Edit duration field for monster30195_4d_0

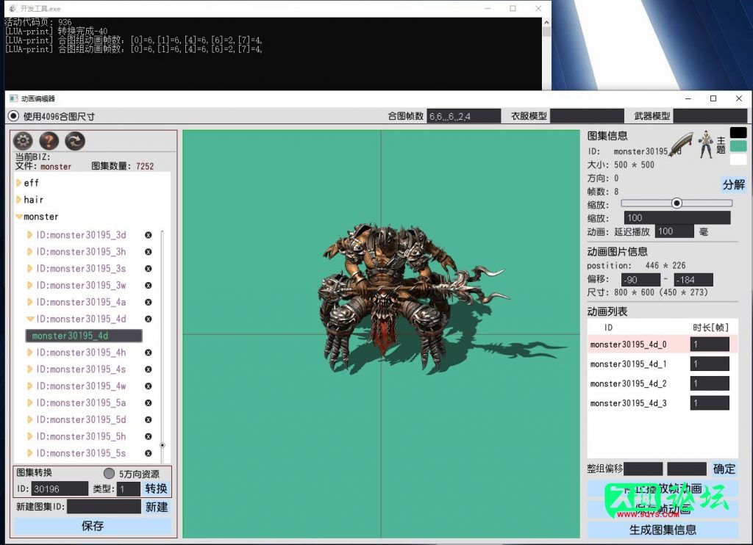[710, 344]
